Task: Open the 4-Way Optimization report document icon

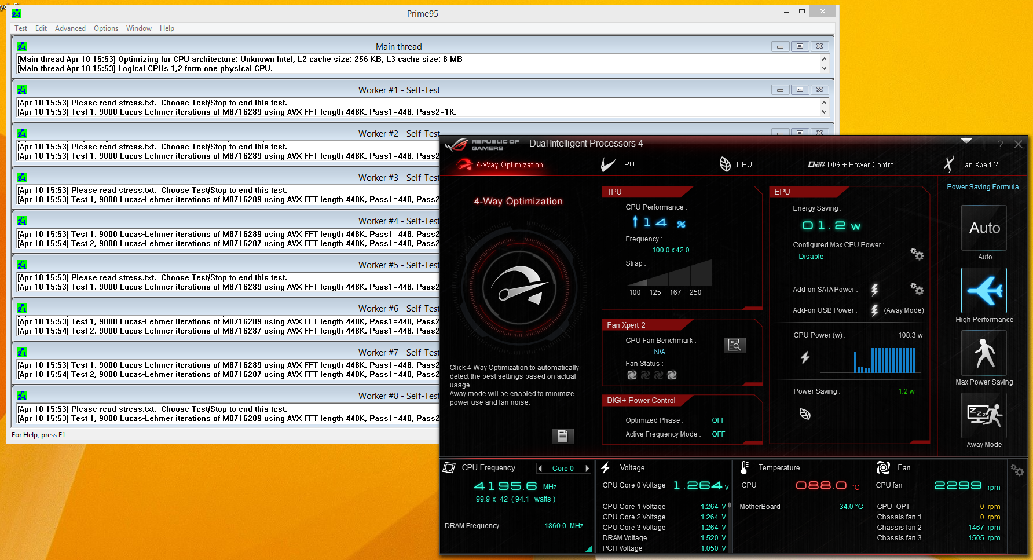Action: (562, 436)
